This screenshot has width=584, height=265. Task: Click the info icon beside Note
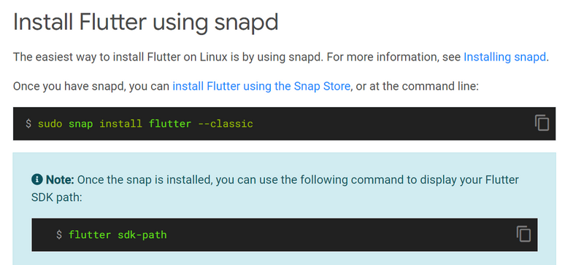37,180
